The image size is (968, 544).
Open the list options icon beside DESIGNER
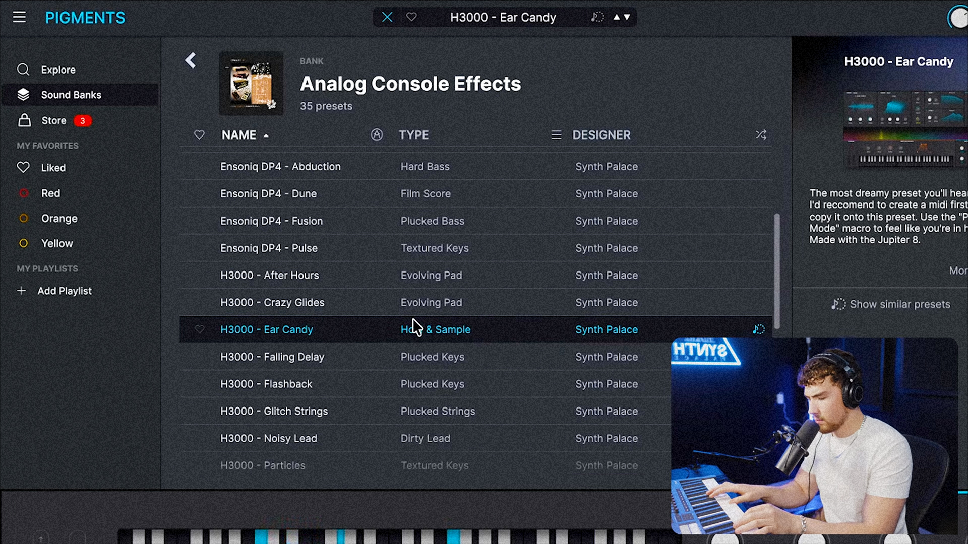(x=556, y=135)
